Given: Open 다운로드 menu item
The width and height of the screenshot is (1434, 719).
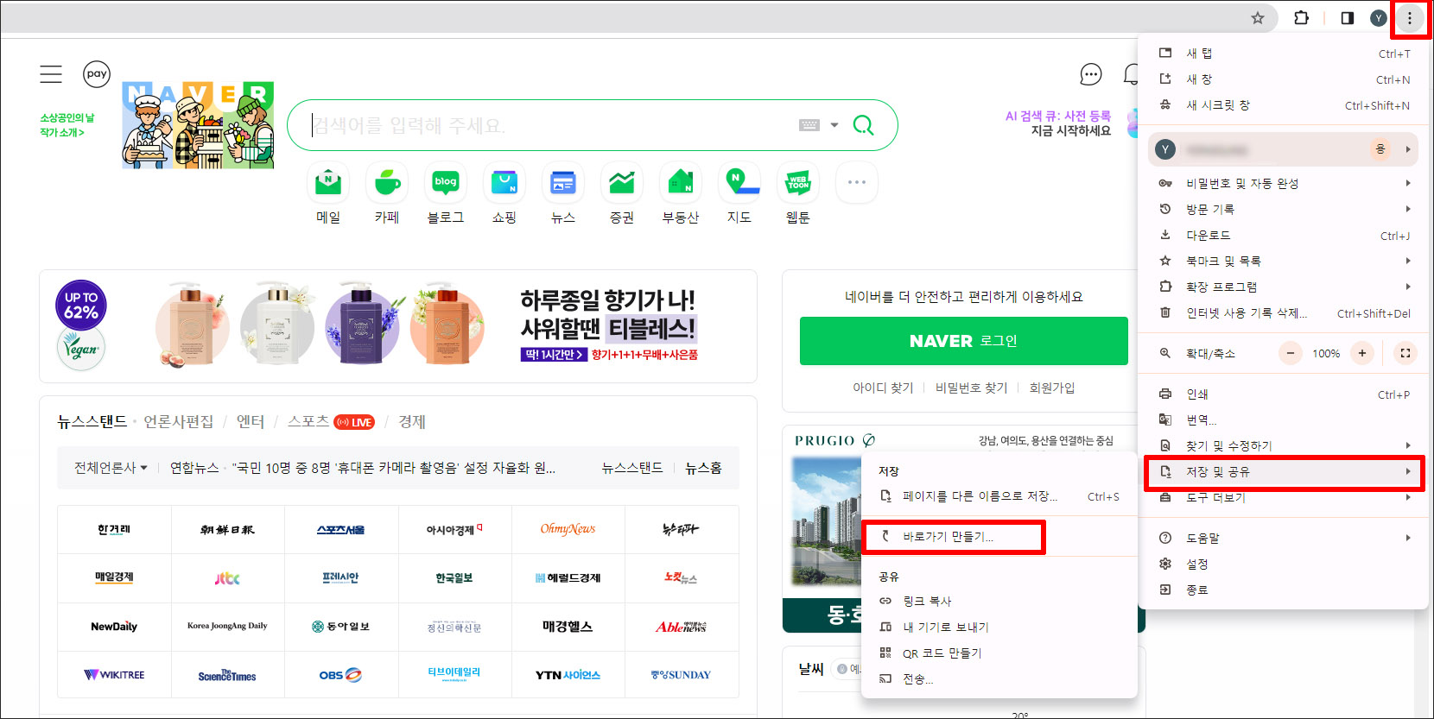Looking at the screenshot, I should (1285, 235).
